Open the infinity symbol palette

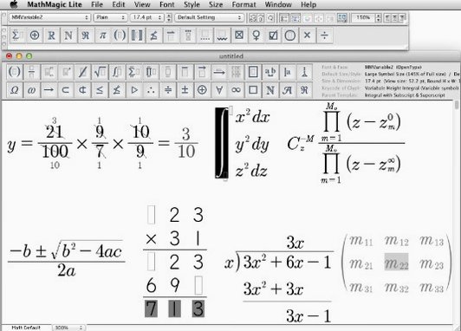236,89
